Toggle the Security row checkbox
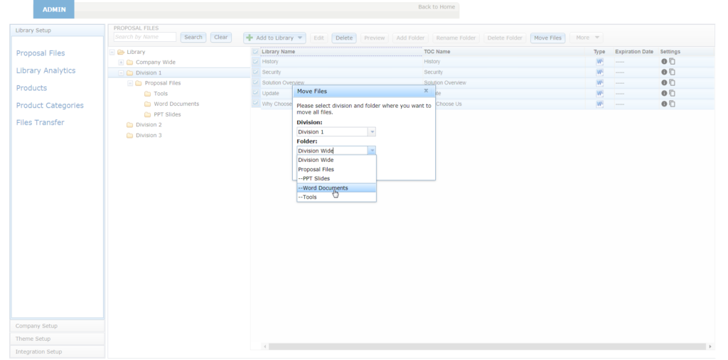This screenshot has height=360, width=728. tap(256, 72)
